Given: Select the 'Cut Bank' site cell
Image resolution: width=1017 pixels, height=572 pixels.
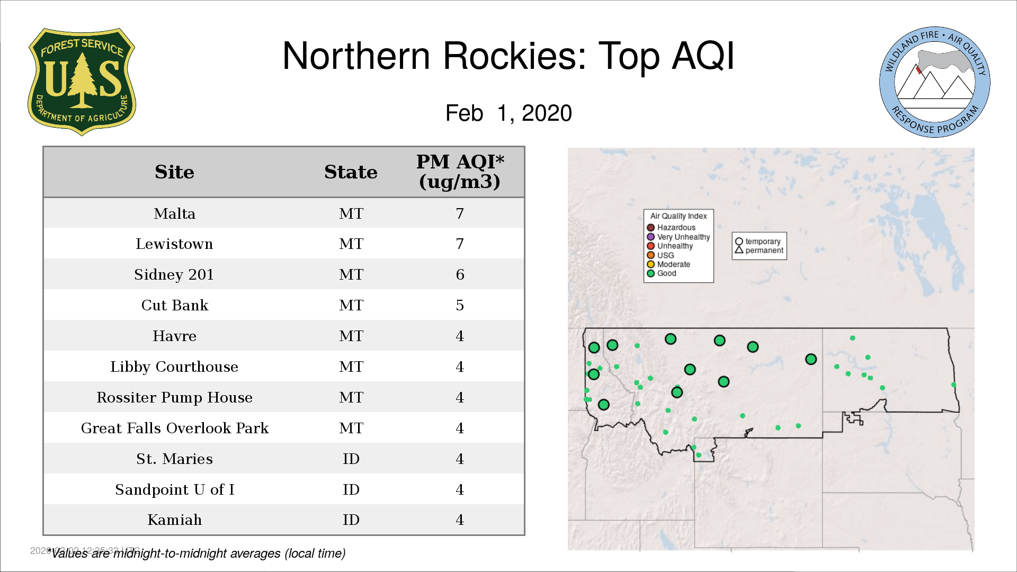Looking at the screenshot, I should pyautogui.click(x=174, y=305).
